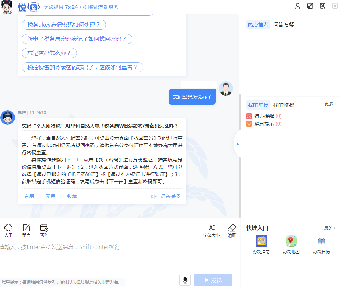Click 快捷入口 section heading
Image resolution: width=343 pixels, height=287 pixels.
(x=257, y=228)
